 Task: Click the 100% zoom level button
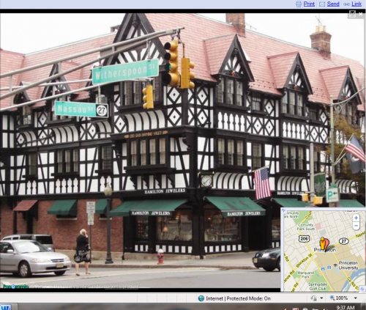point(339,298)
